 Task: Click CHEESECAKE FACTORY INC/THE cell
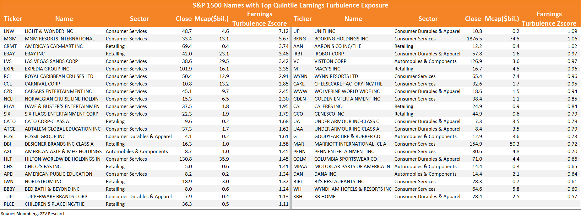[x=348, y=84]
